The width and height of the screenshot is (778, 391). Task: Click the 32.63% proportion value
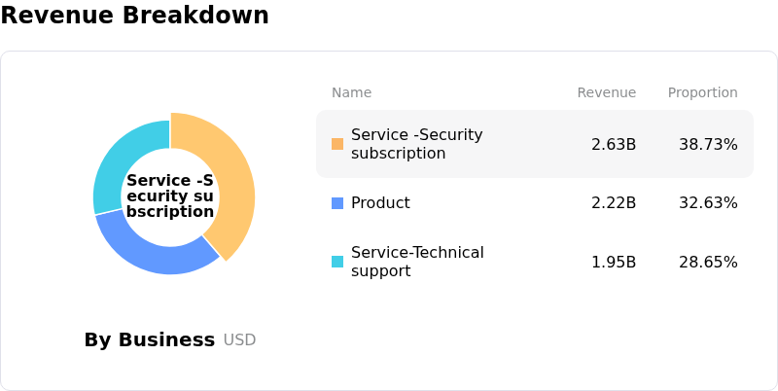point(708,203)
